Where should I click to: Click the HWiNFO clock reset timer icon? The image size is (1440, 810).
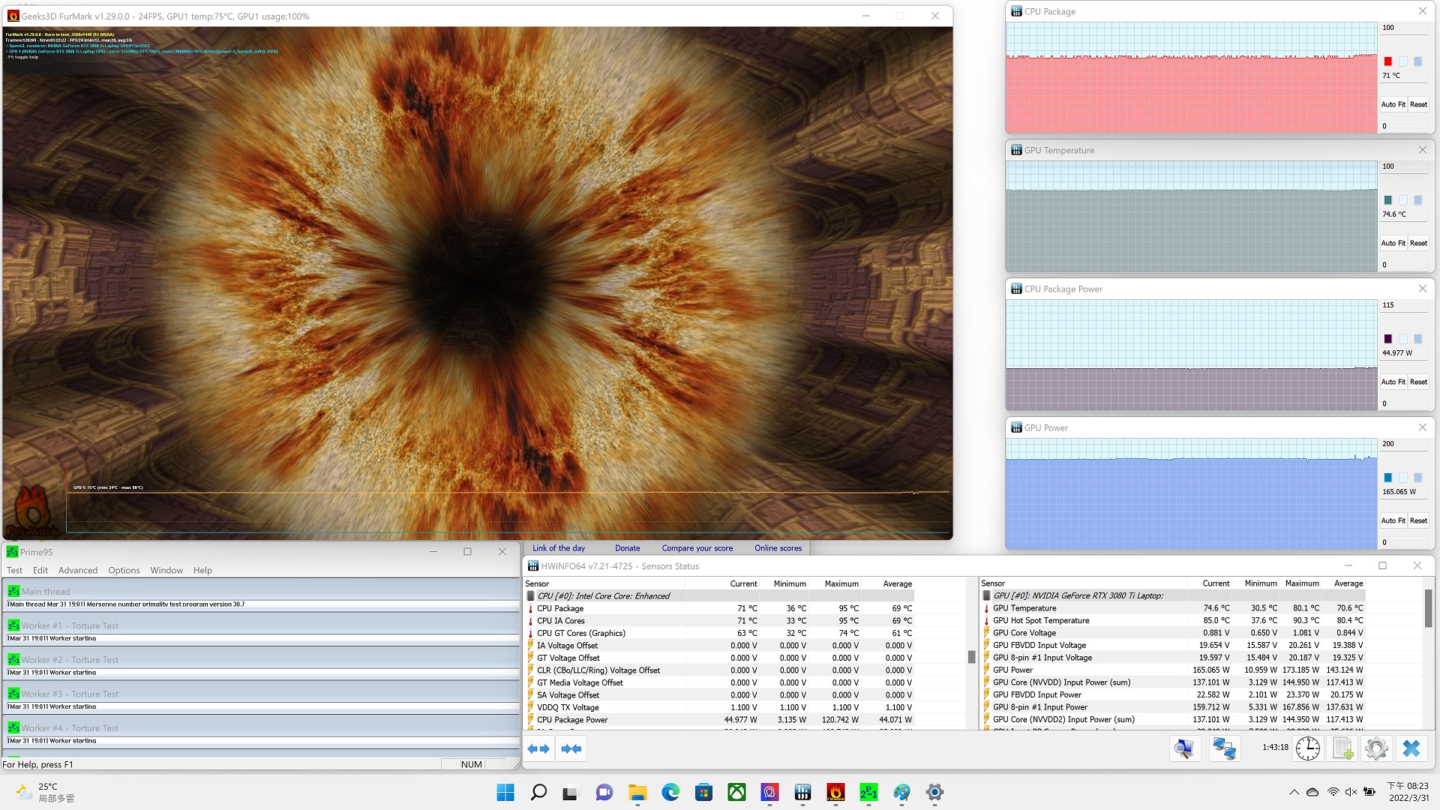(x=1307, y=748)
